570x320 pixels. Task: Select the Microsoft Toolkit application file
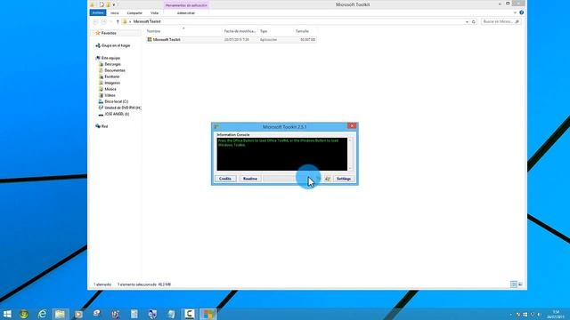(232, 39)
